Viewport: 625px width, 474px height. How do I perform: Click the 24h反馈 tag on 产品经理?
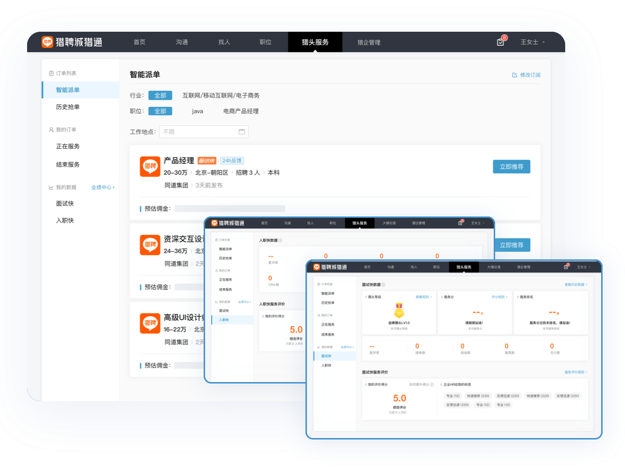[x=232, y=160]
